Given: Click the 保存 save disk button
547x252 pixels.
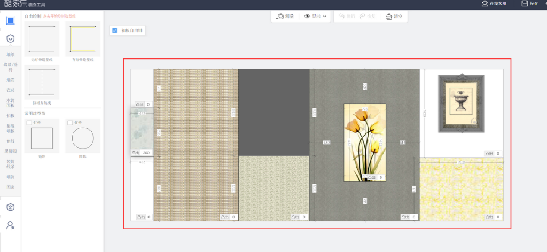Looking at the screenshot, I should [530, 4].
